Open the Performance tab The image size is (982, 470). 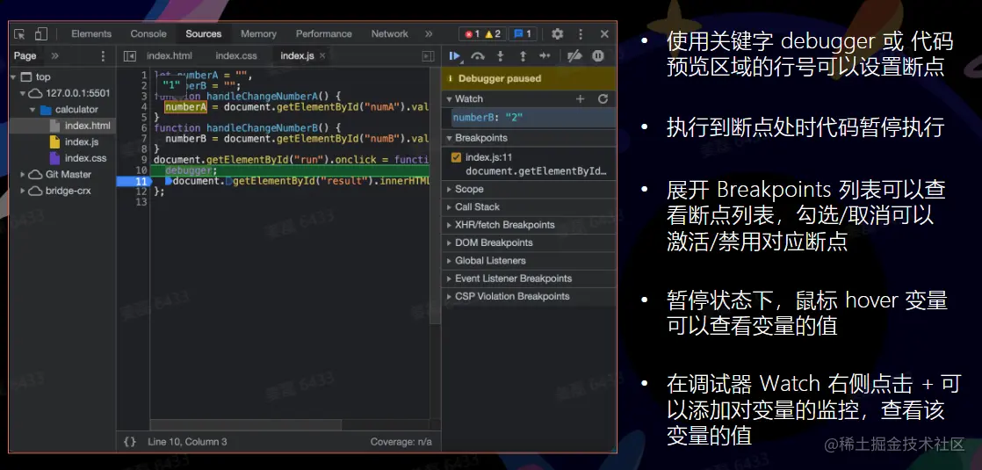[x=324, y=34]
